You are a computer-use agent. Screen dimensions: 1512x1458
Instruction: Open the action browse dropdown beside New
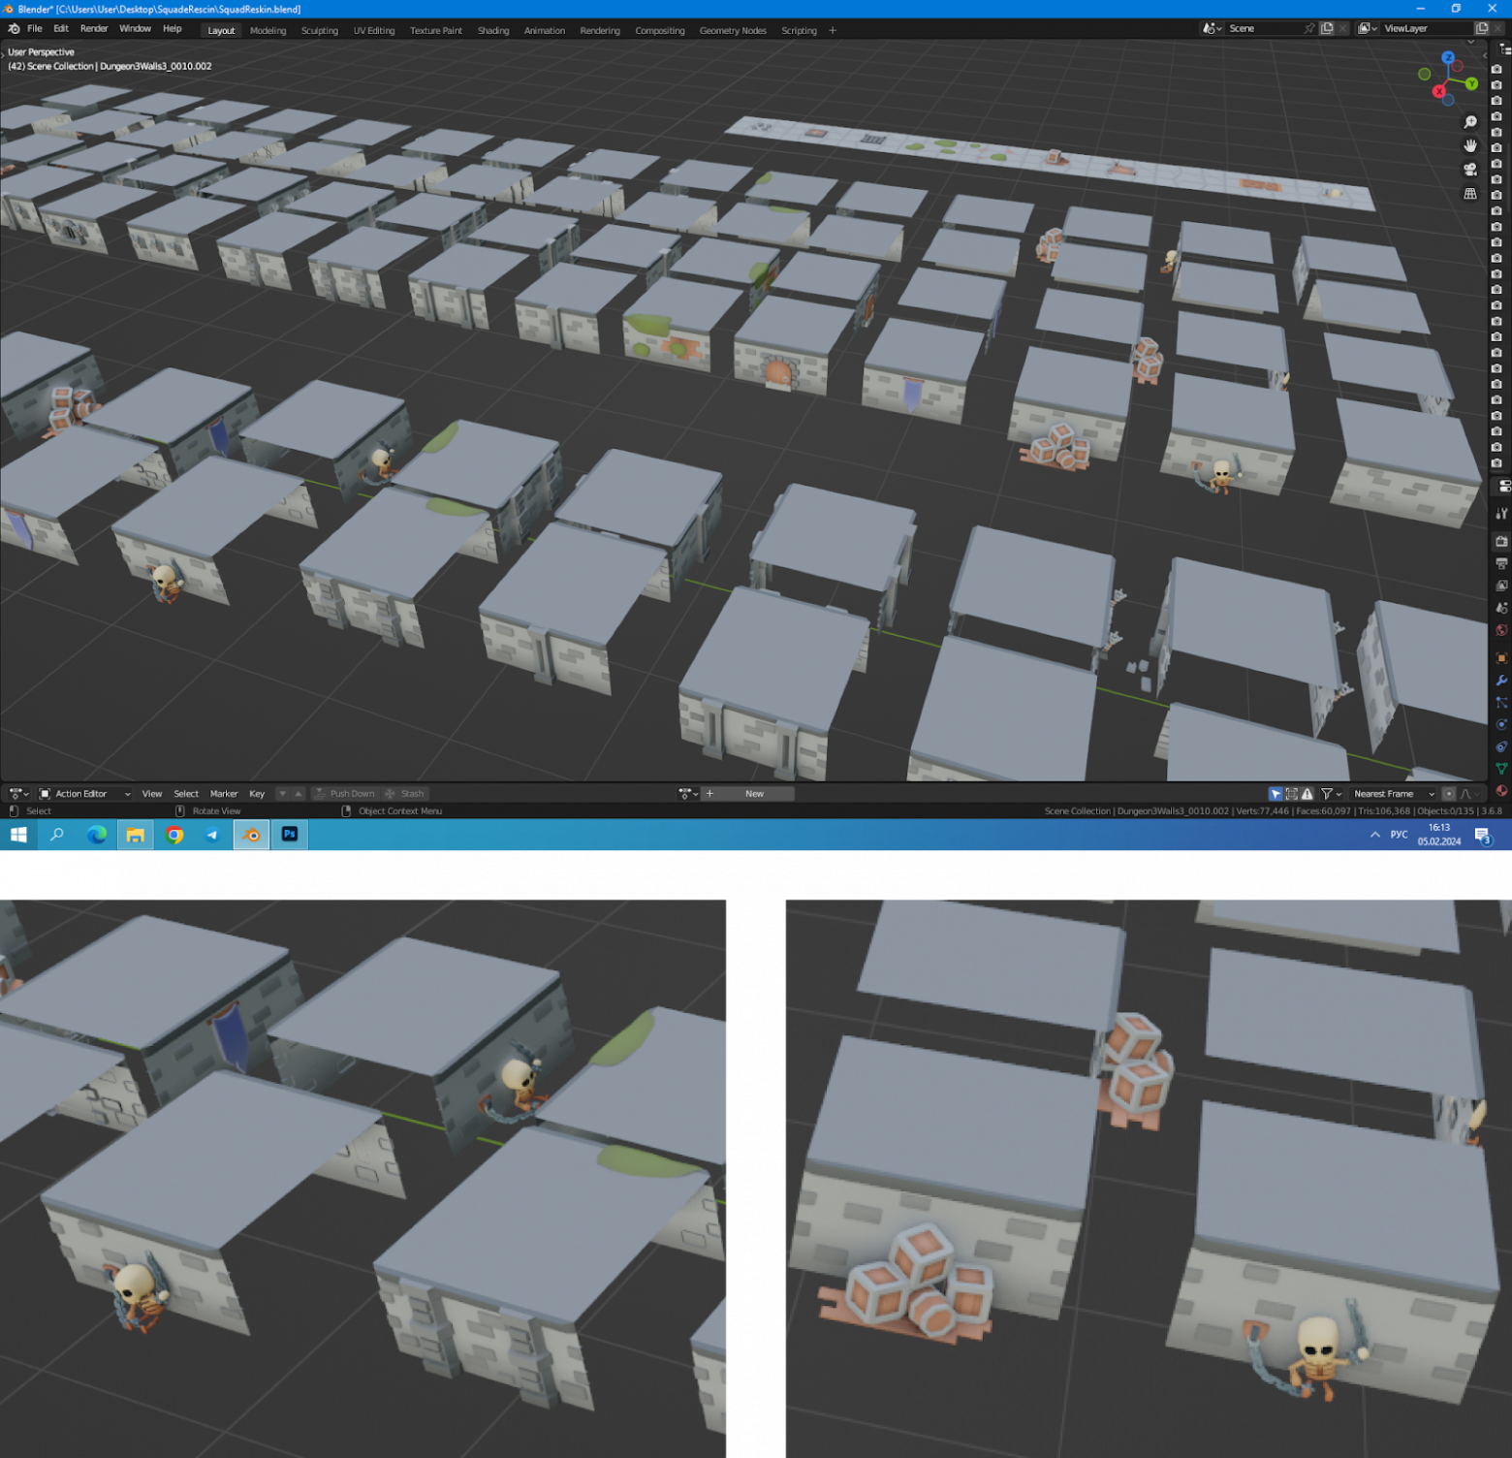[687, 794]
